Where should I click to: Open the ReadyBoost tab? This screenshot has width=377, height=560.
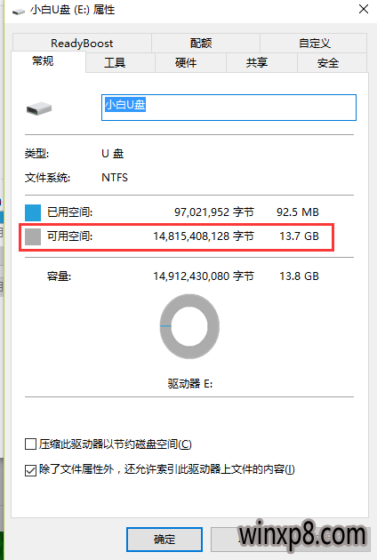click(x=82, y=44)
